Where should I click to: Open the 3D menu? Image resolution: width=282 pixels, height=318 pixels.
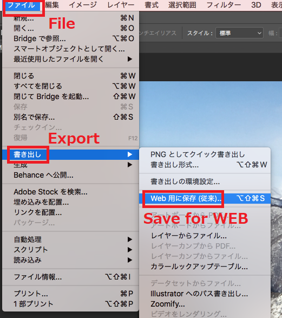[x=256, y=5]
